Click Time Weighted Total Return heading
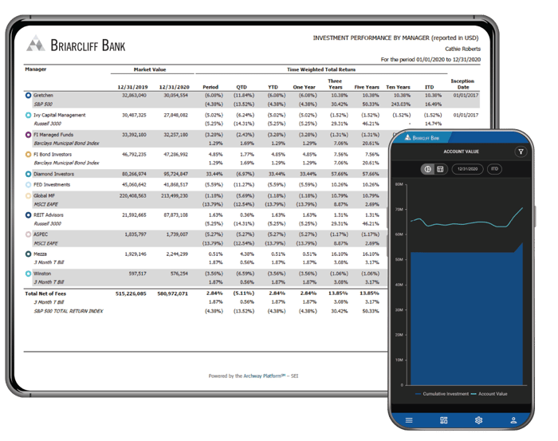 [x=321, y=69]
